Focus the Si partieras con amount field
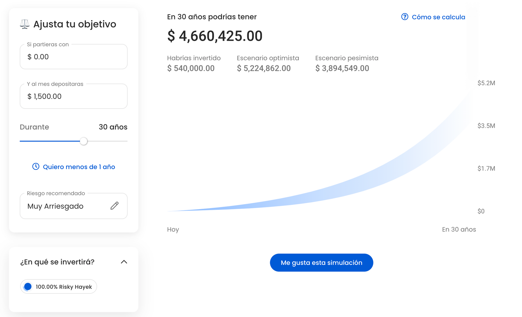This screenshot has width=522, height=317. click(x=74, y=57)
